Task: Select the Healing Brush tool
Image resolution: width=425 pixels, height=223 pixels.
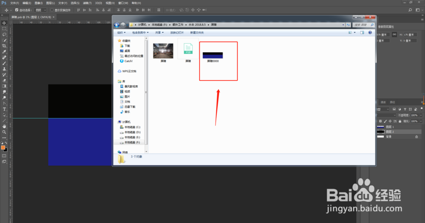Action: (x=4, y=58)
